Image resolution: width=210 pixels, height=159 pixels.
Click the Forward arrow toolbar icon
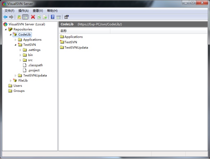click(11, 17)
